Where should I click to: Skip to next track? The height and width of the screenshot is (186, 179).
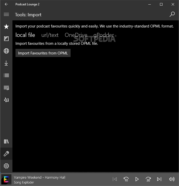(x=159, y=179)
